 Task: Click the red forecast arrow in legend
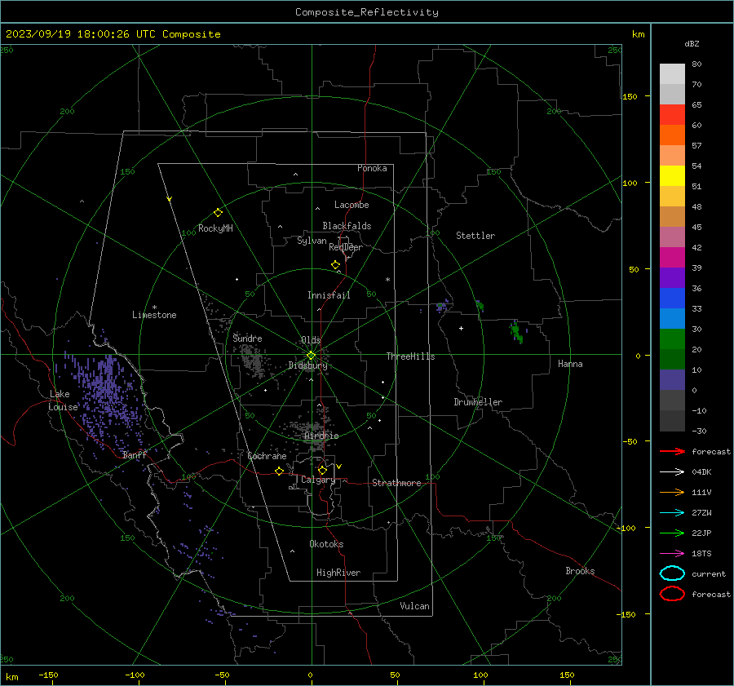tap(672, 451)
